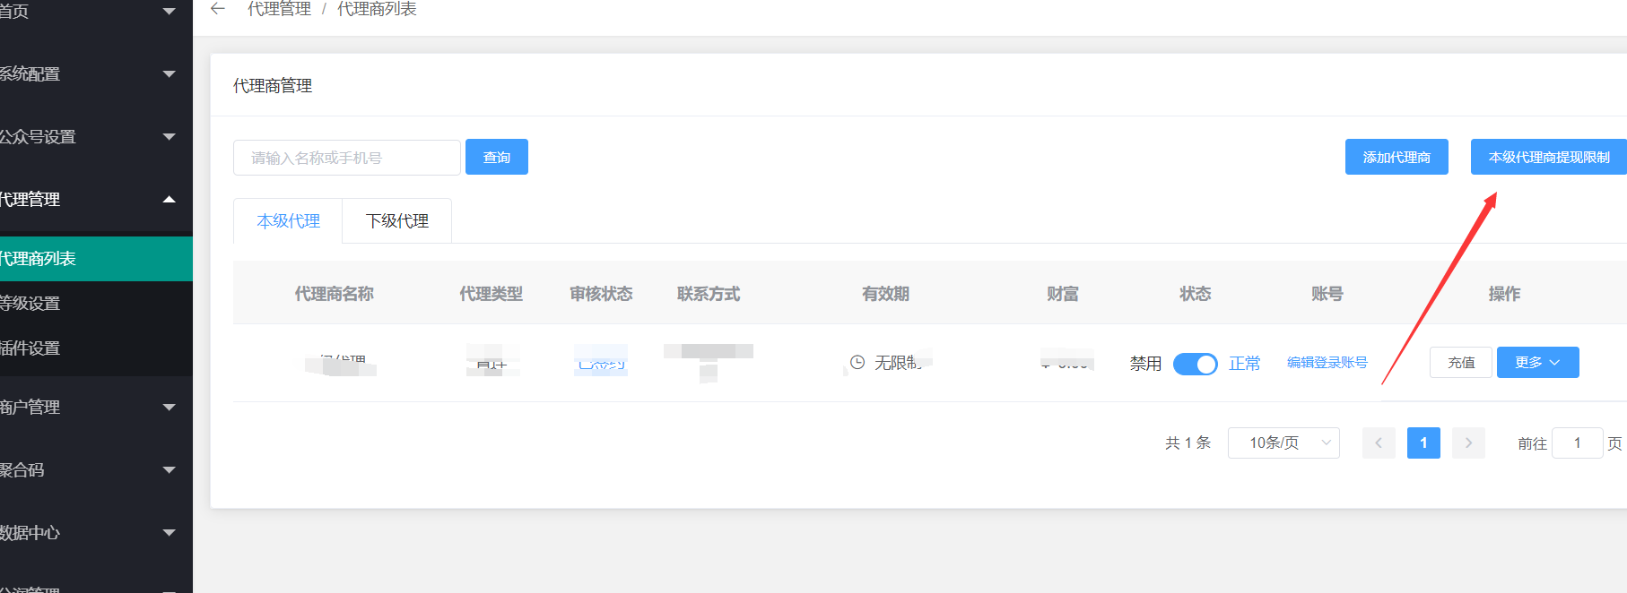This screenshot has width=1627, height=593.
Task: Open 插件设置 in the sidebar
Action: point(96,348)
